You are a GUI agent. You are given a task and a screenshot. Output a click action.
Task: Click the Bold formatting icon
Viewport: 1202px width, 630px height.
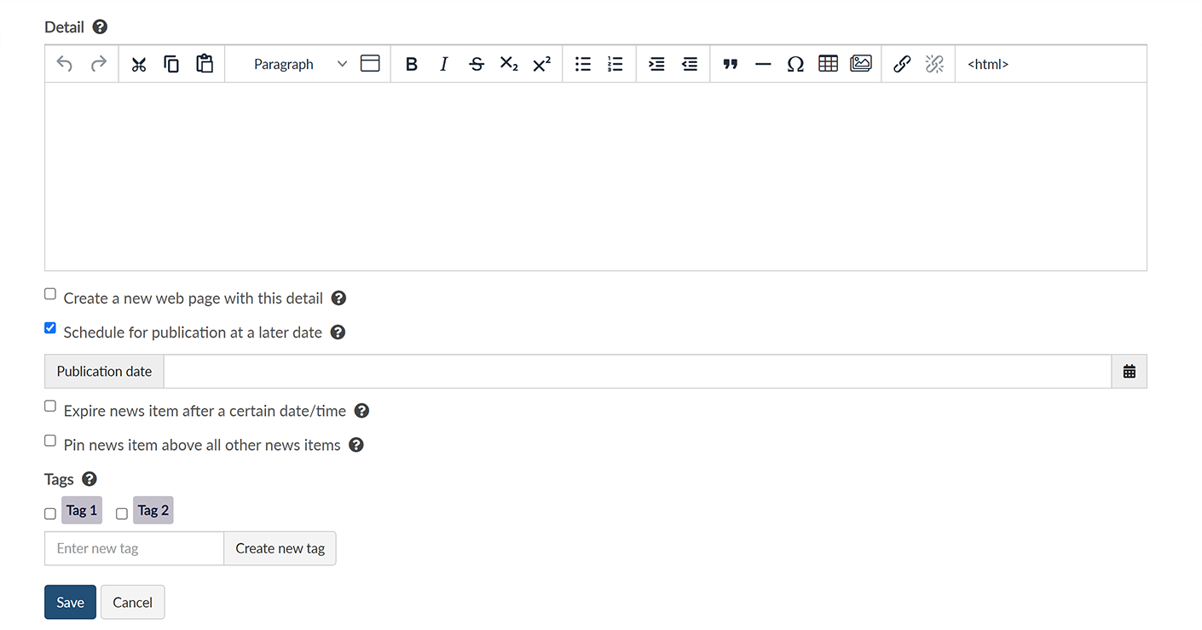point(411,64)
